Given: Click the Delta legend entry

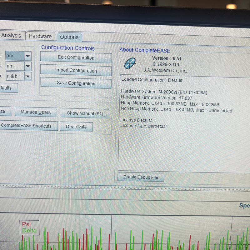Looking at the screenshot, I should (x=29, y=231).
